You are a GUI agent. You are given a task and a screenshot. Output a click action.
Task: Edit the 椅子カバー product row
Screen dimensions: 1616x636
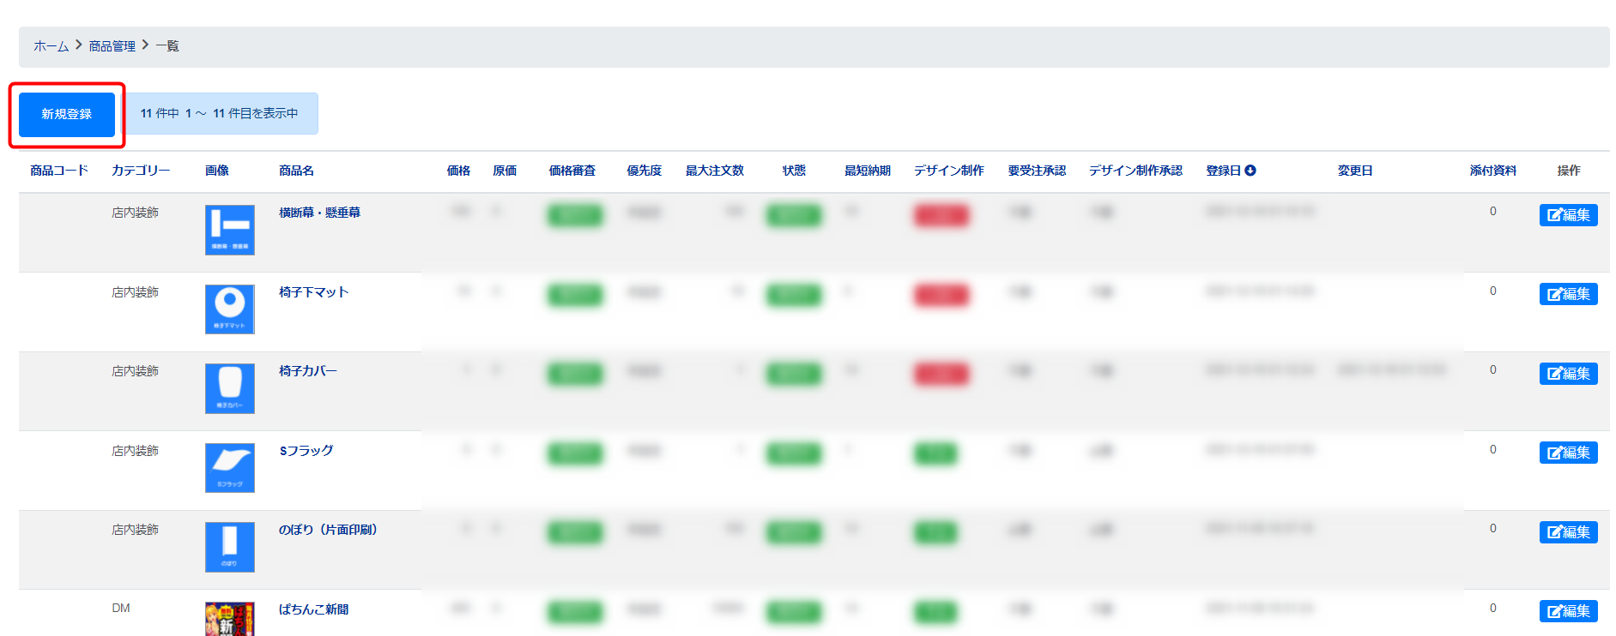(1568, 374)
